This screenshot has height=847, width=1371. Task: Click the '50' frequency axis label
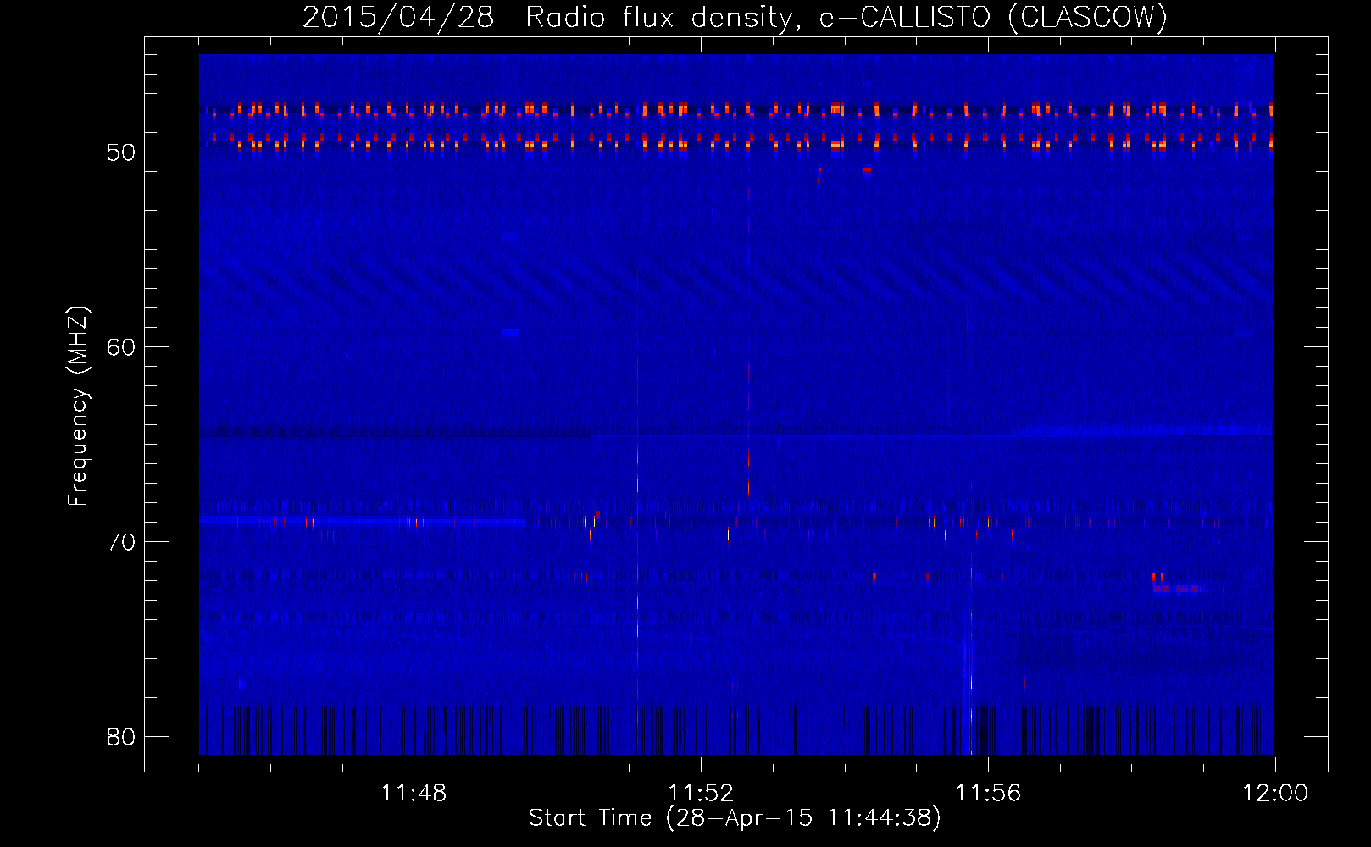tap(121, 152)
